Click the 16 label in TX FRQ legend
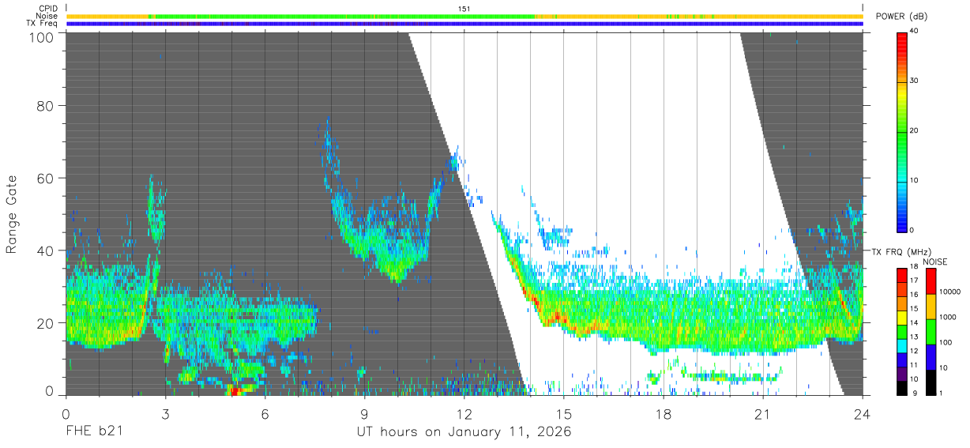The image size is (970, 448). 914,295
